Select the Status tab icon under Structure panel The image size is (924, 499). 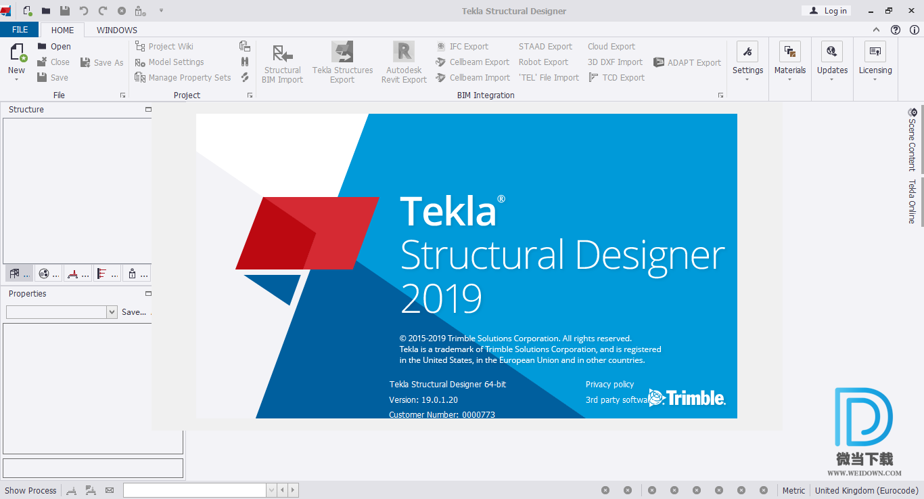click(x=137, y=274)
